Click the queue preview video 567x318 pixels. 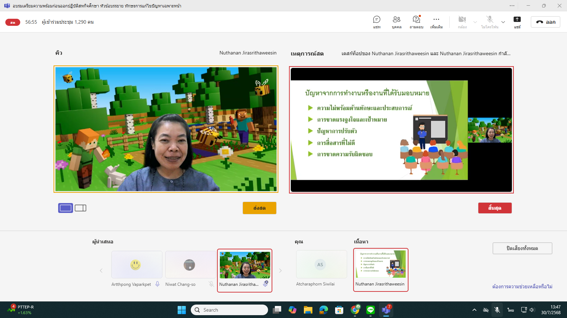click(x=166, y=129)
